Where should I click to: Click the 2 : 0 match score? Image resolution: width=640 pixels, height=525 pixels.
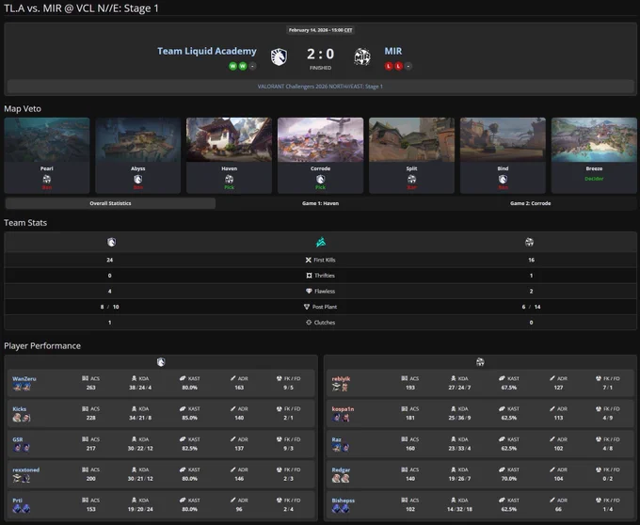coord(320,54)
